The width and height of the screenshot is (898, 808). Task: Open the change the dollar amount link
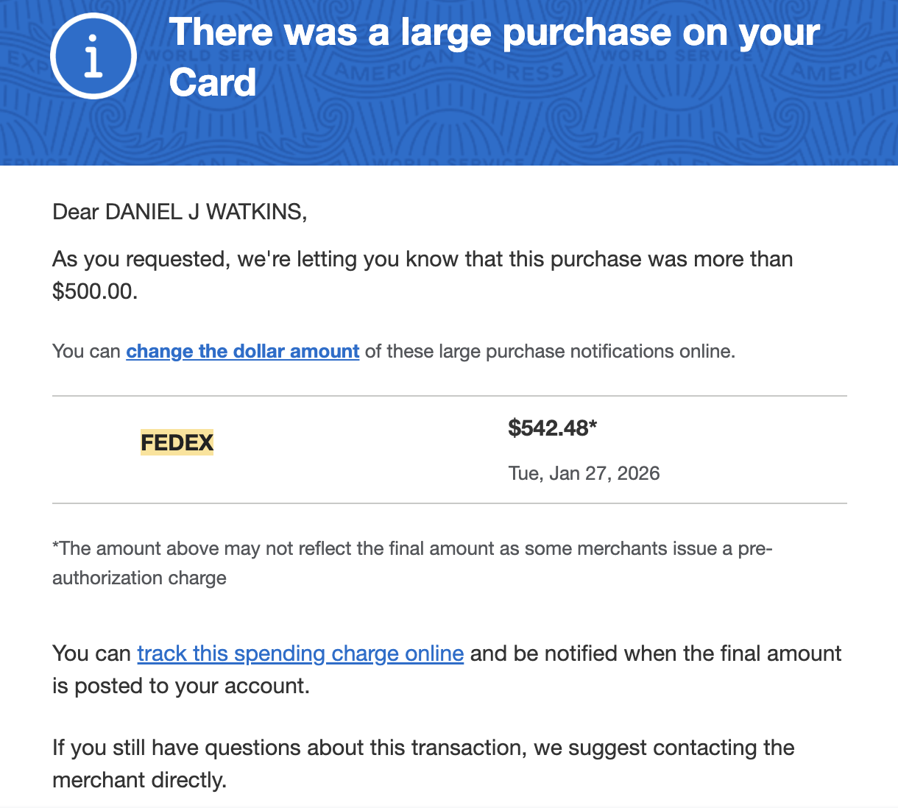click(243, 351)
